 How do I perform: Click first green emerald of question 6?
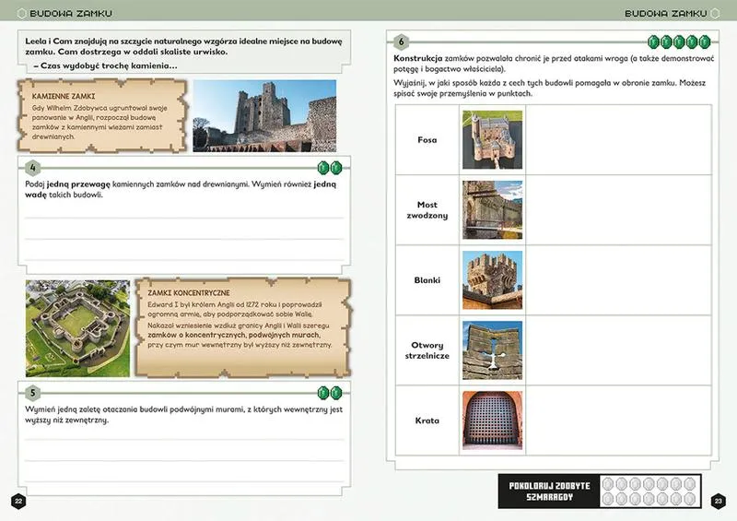click(655, 42)
